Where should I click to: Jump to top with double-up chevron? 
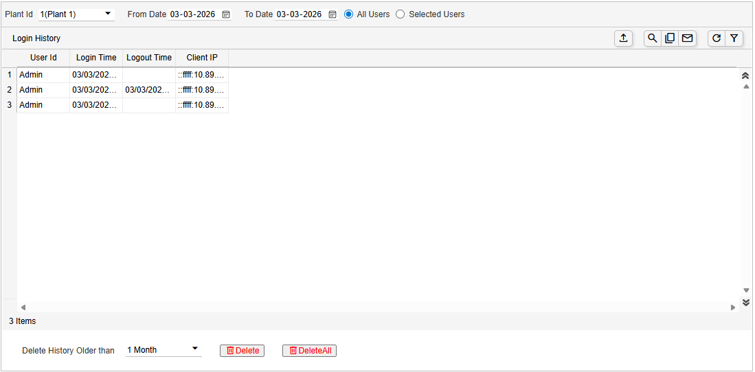745,75
